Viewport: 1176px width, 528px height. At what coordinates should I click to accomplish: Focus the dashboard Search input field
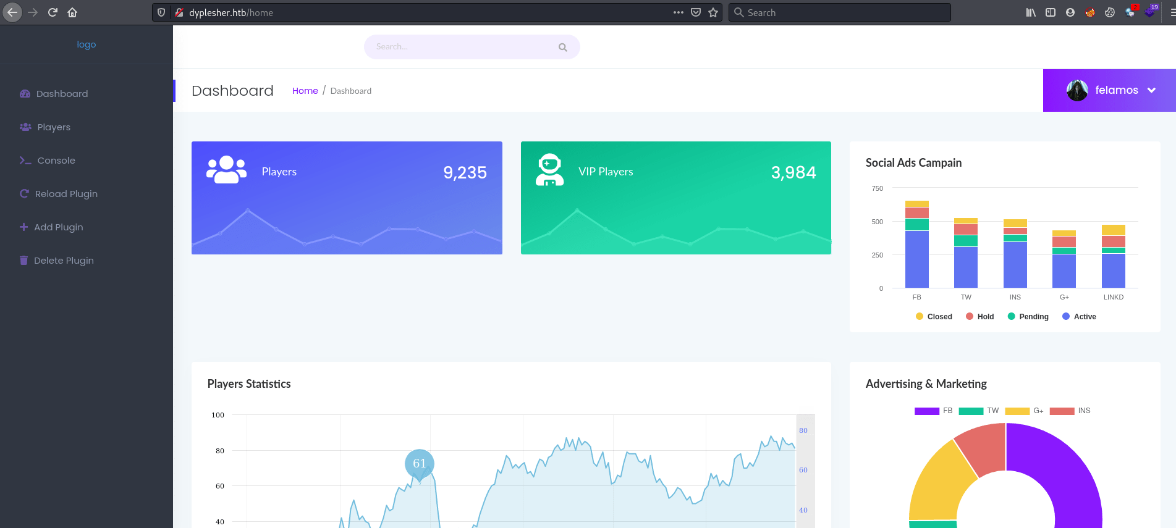click(472, 47)
